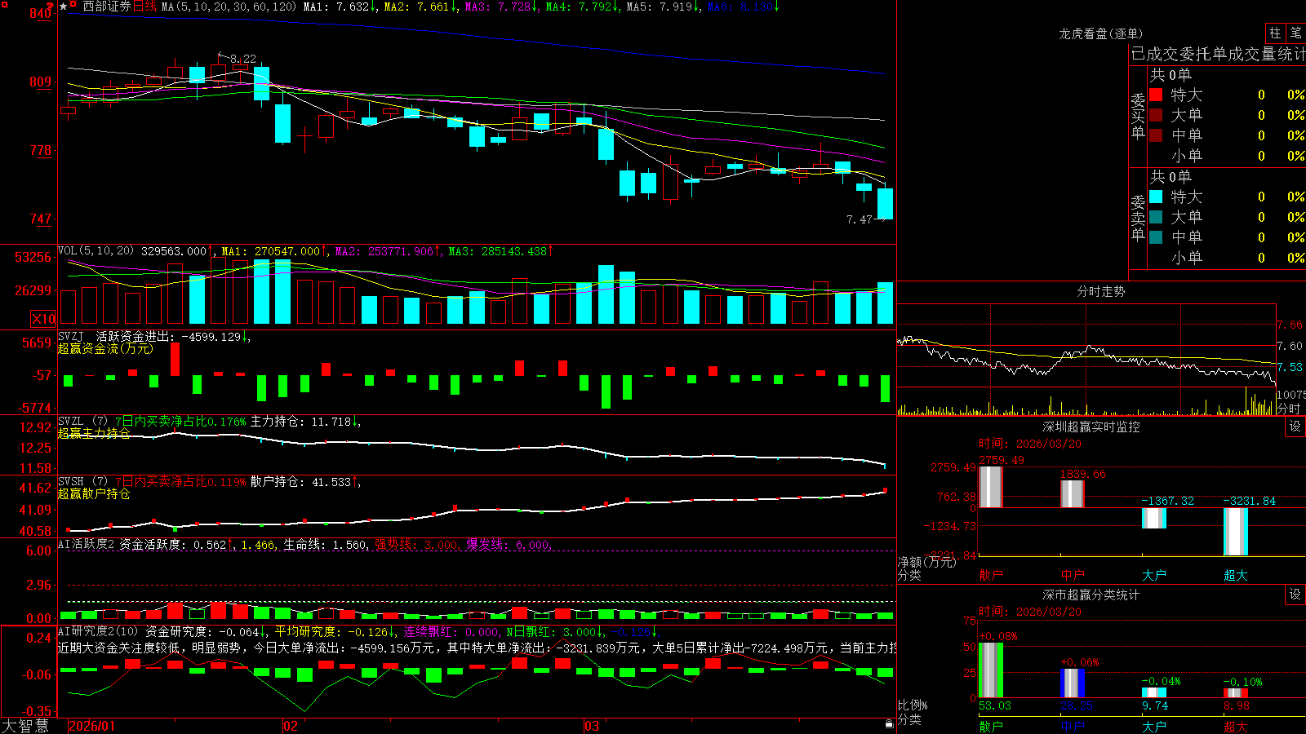Image resolution: width=1306 pixels, height=734 pixels.
Task: Click the 委买单 vertical label
Action: coord(1138,116)
